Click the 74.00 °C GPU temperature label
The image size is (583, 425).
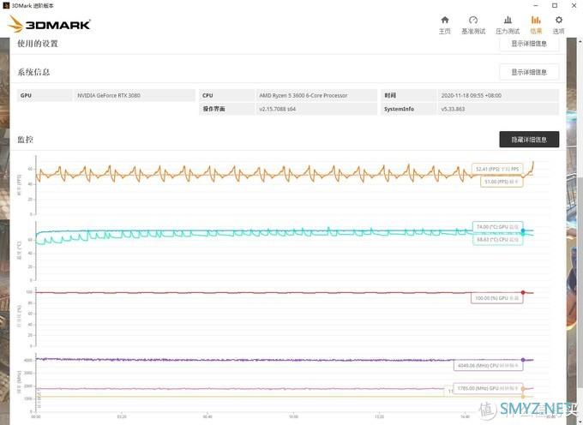pyautogui.click(x=498, y=226)
